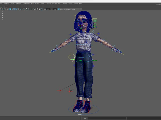161x120 pixels.
Task: Open the viewport Panels menu
Action: (x=5, y=7)
